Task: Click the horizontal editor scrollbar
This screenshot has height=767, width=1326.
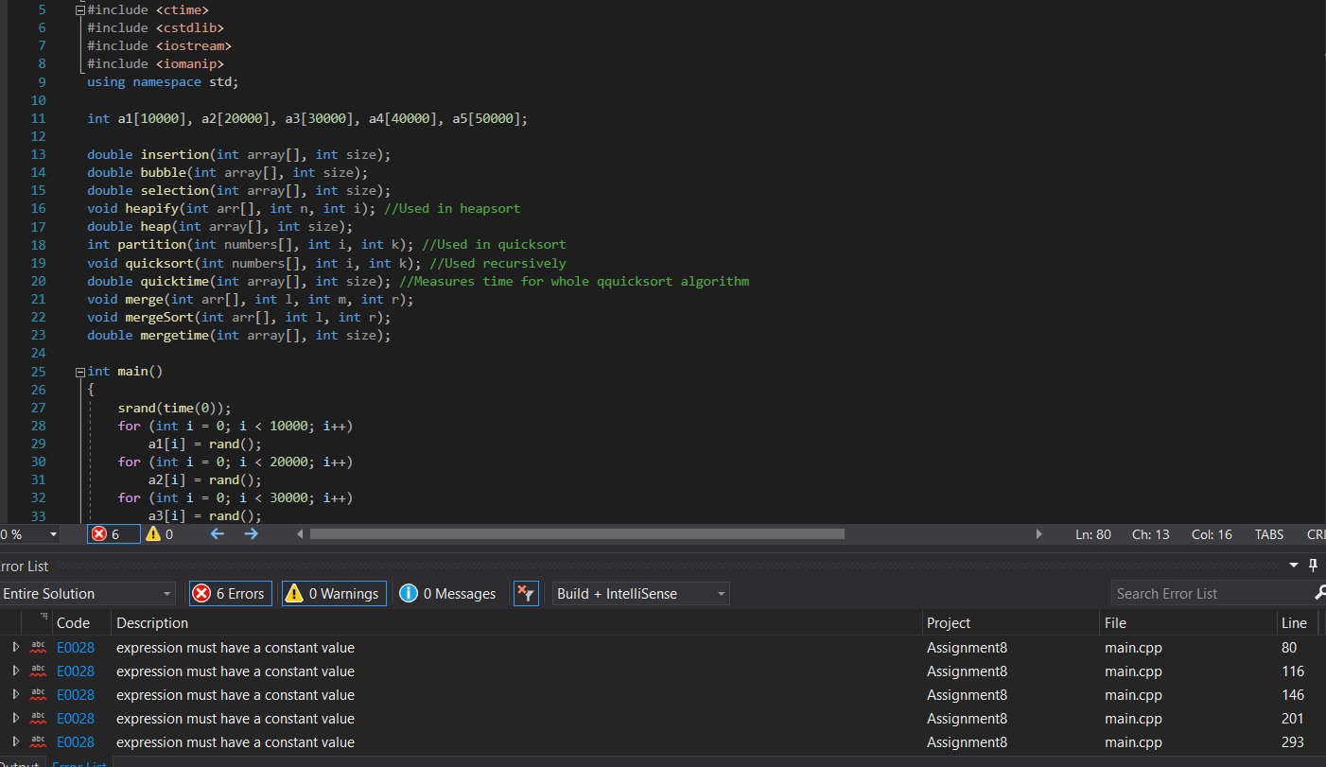Action: [577, 534]
